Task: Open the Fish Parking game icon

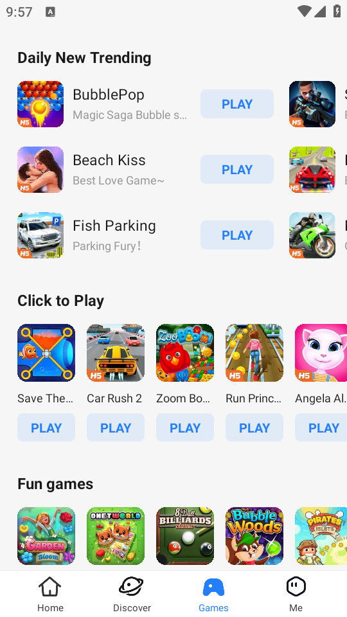Action: pyautogui.click(x=40, y=235)
